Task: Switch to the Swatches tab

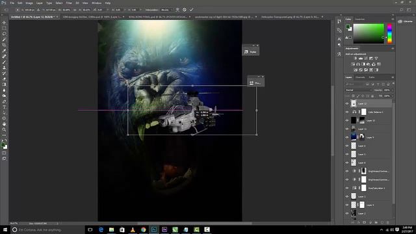Action: click(359, 19)
